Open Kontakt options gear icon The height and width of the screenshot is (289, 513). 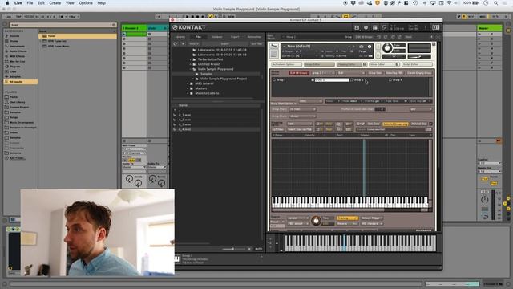366,27
